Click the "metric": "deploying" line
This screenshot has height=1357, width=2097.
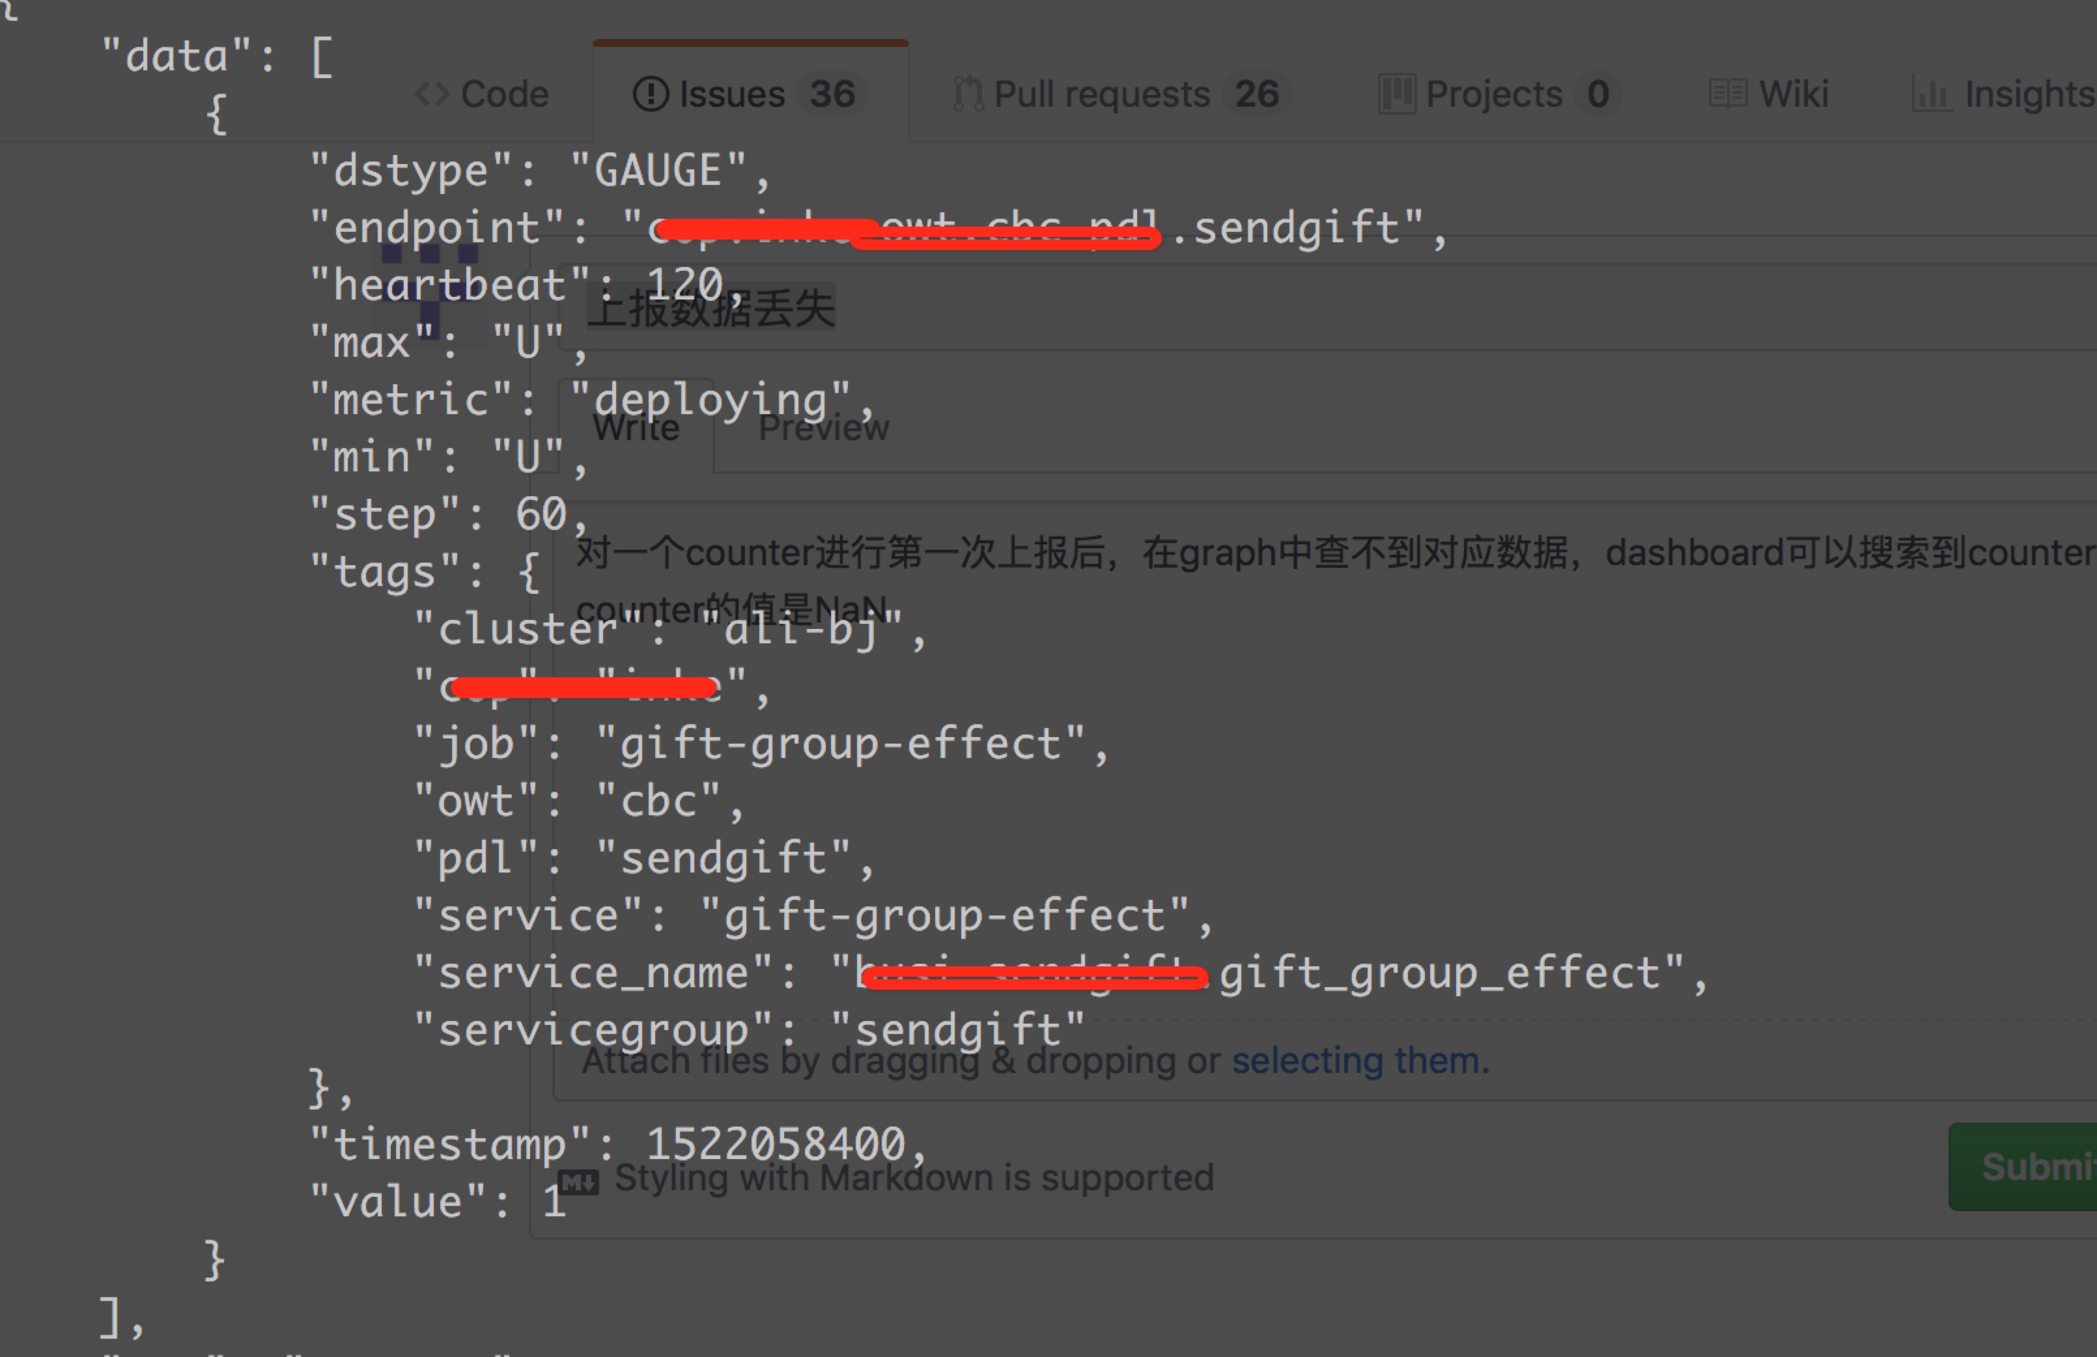coord(591,401)
